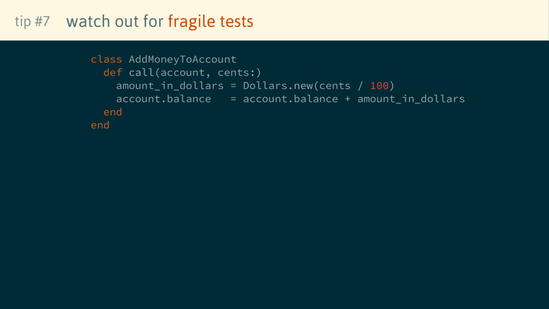Click amount_in_dollars after the plus sign
The height and width of the screenshot is (309, 549).
click(411, 99)
